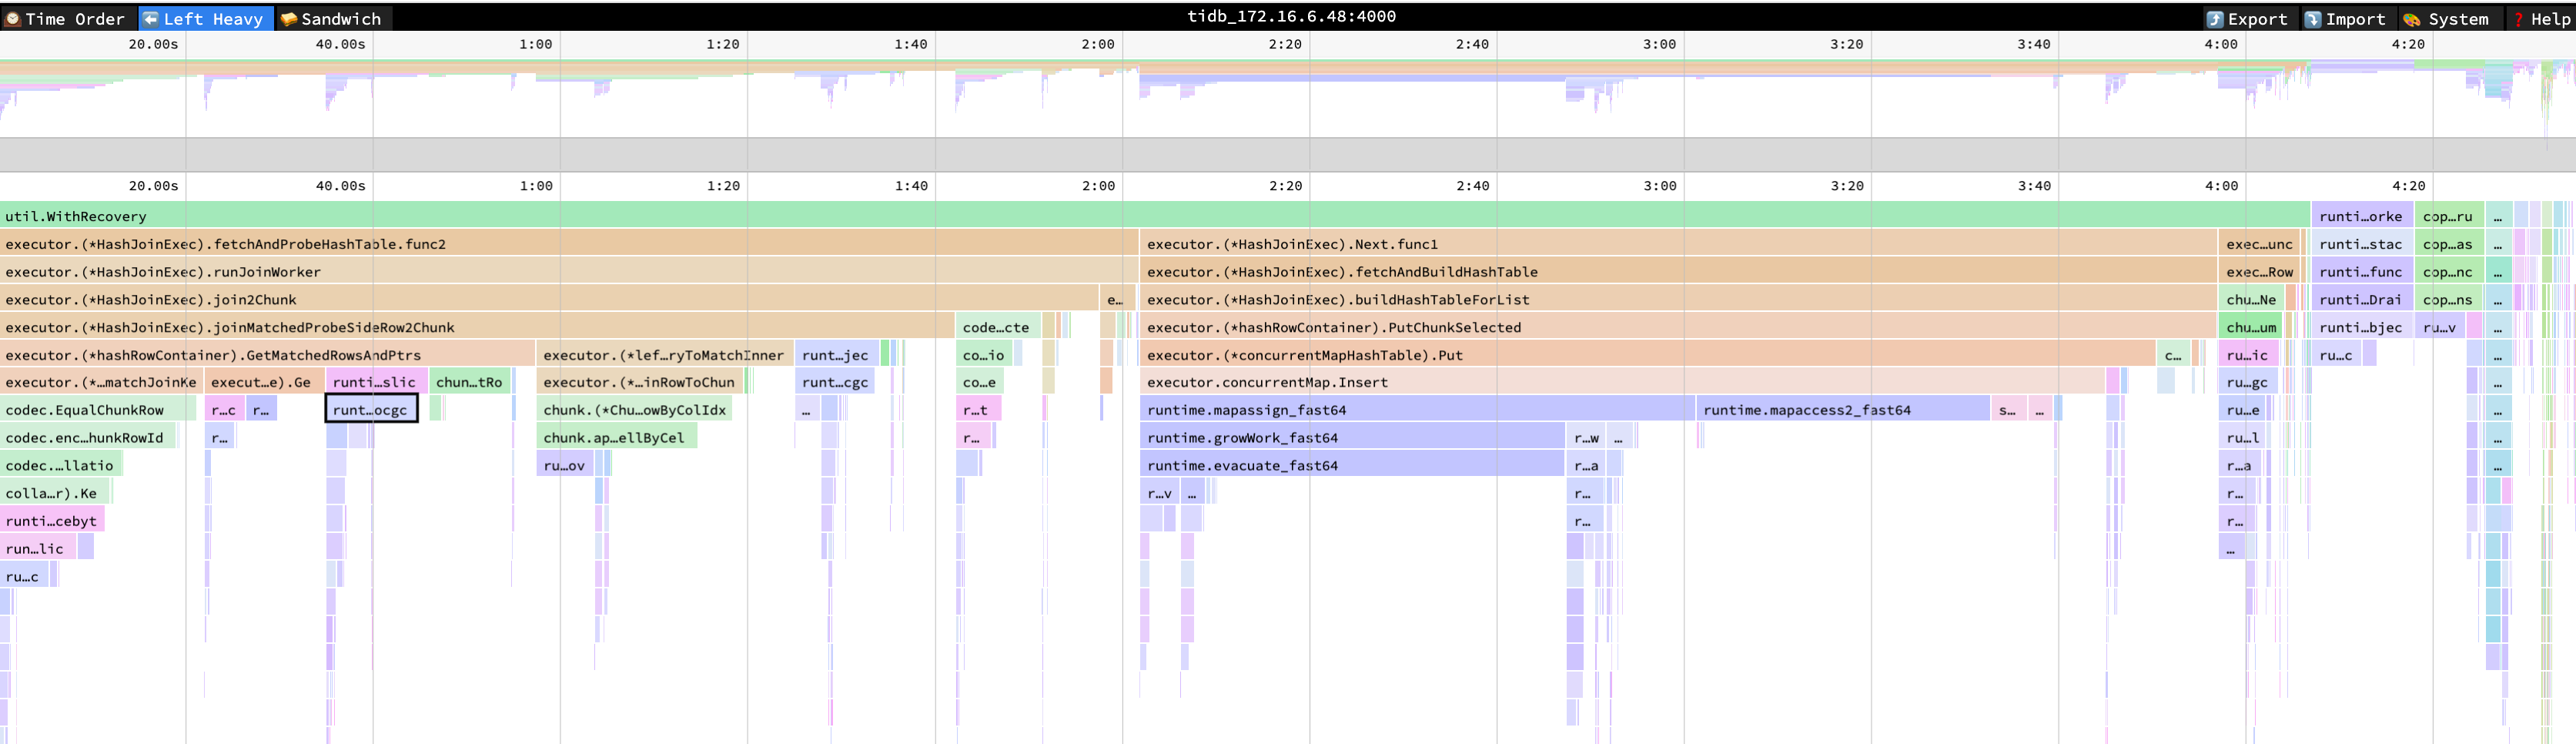Click the left-arrow icon in Left Heavy tab

(x=152, y=18)
